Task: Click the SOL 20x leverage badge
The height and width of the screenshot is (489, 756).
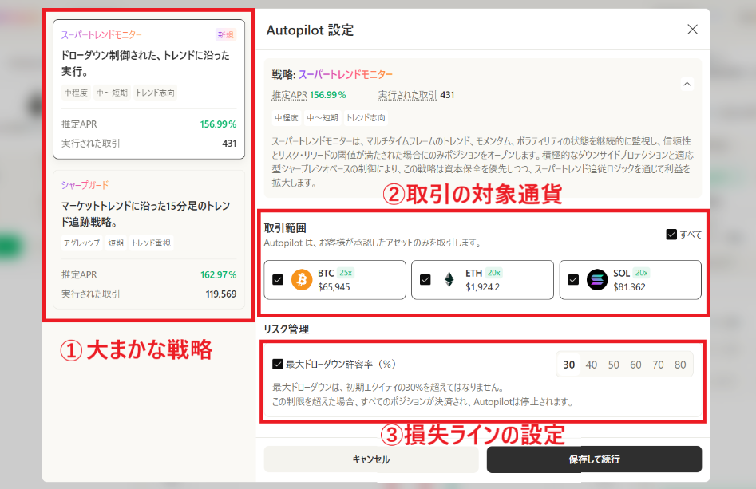Action: (x=642, y=272)
